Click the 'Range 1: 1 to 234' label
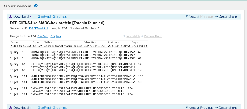The width and height of the screenshot is (247, 109). tap(23, 36)
